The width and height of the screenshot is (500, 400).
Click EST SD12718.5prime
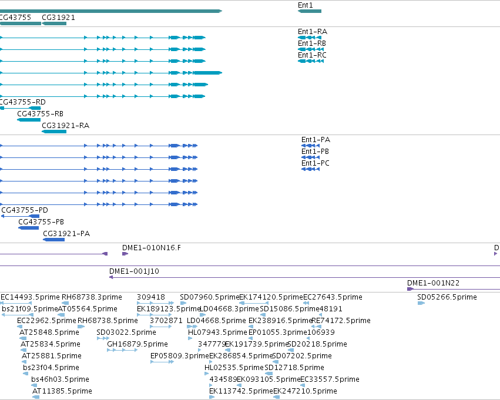(x=294, y=368)
